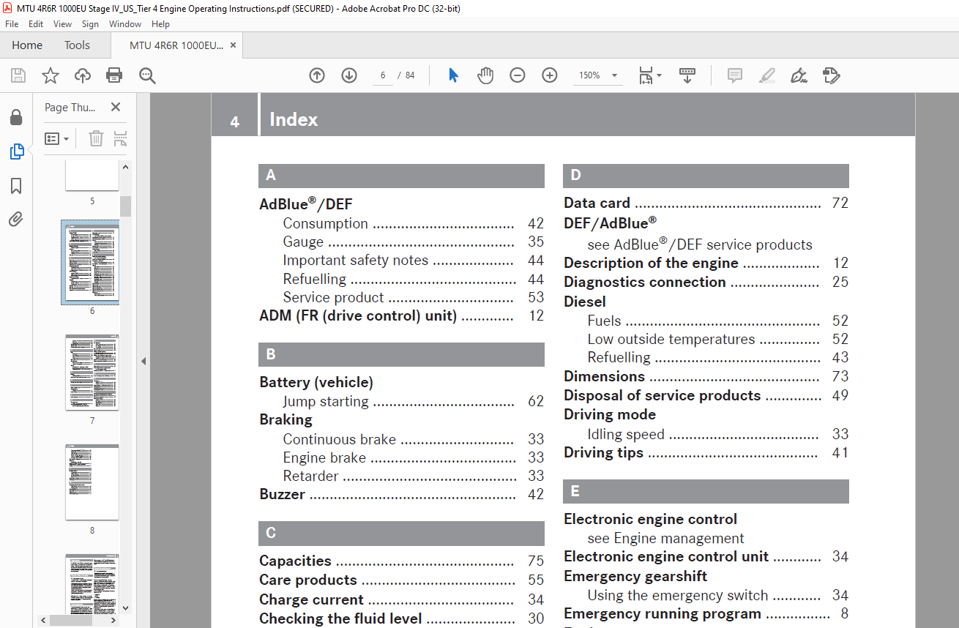Click the Buzzer index entry
This screenshot has width=959, height=628.
tap(402, 494)
